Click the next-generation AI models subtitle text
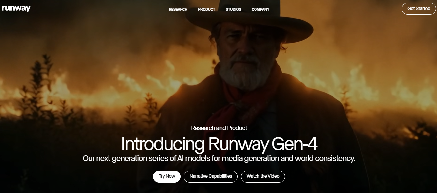The height and width of the screenshot is (193, 437). (219, 158)
